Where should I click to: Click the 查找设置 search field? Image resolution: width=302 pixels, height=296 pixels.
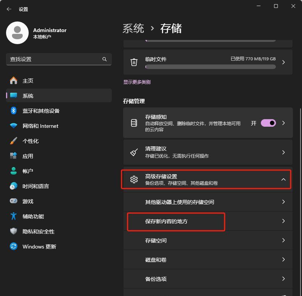55,59
